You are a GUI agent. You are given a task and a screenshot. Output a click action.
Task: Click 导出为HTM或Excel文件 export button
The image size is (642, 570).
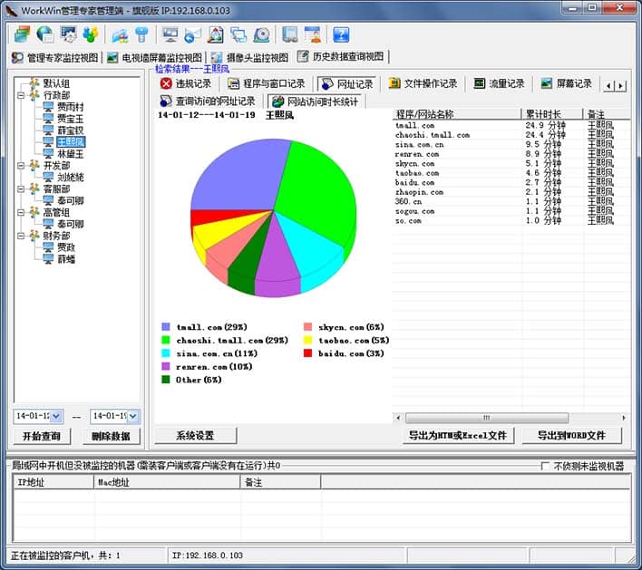coord(458,435)
